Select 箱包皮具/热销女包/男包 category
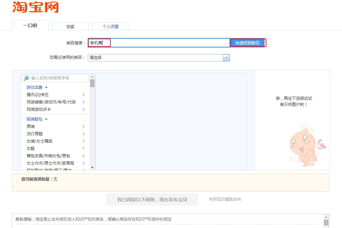This screenshot has height=228, width=342. [x=55, y=156]
